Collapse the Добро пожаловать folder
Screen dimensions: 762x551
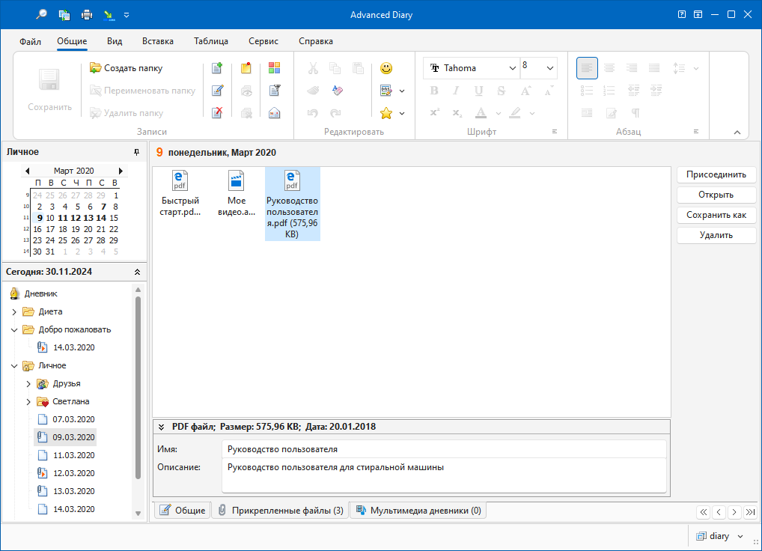pyautogui.click(x=14, y=330)
